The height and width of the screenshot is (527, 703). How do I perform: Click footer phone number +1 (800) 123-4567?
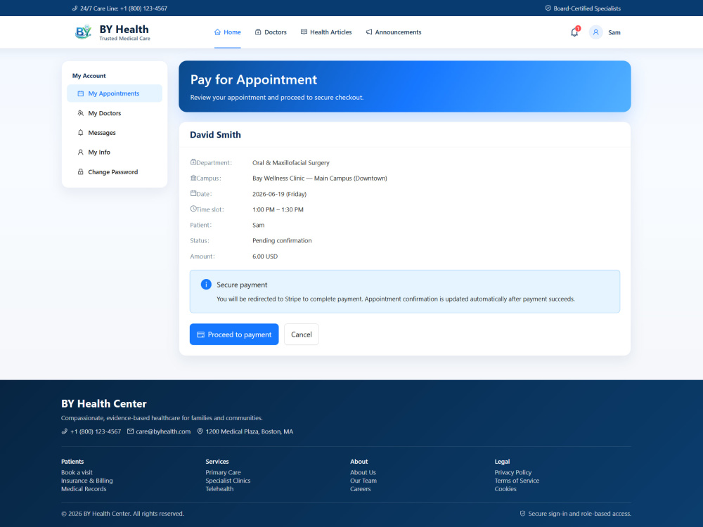click(x=96, y=431)
